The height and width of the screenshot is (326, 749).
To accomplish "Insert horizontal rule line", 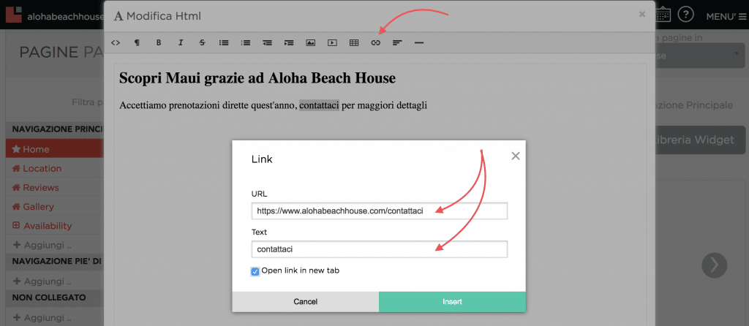I will point(419,43).
